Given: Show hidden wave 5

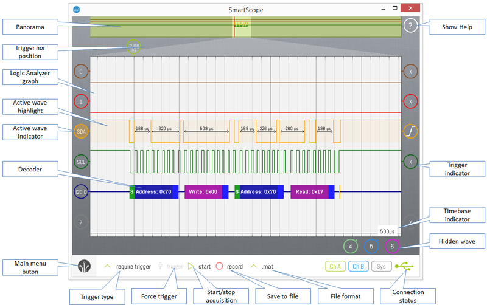Looking at the screenshot, I should (371, 246).
